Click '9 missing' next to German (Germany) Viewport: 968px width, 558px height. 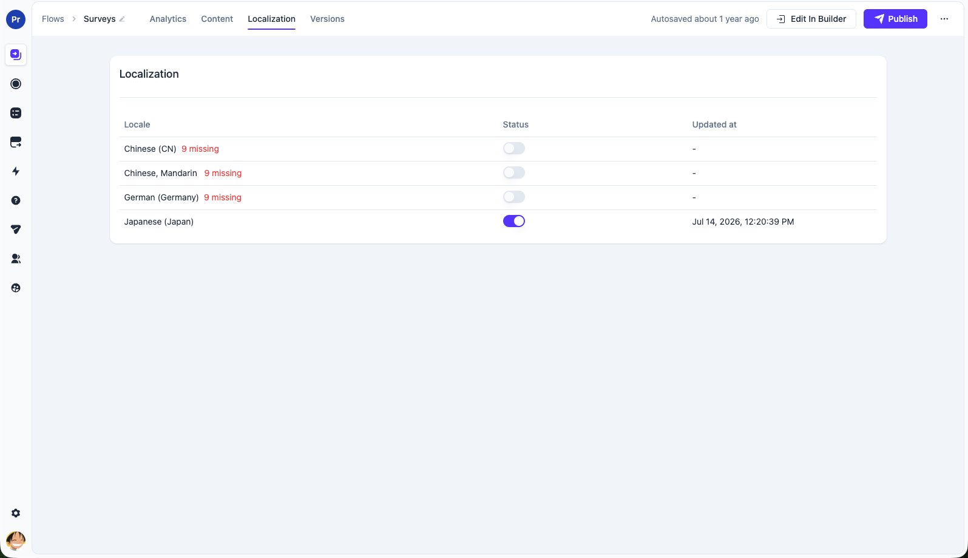pyautogui.click(x=223, y=197)
